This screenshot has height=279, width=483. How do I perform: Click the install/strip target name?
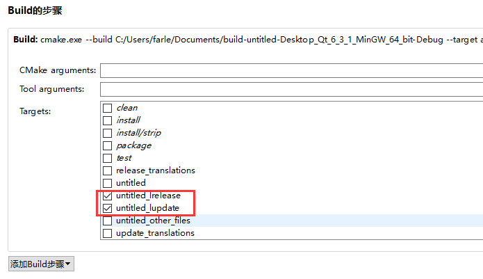[x=138, y=133]
